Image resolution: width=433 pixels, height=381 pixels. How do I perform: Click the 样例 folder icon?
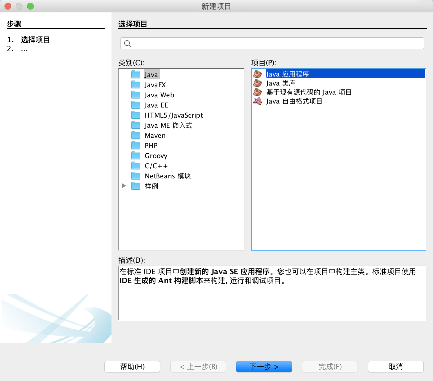[x=136, y=186]
